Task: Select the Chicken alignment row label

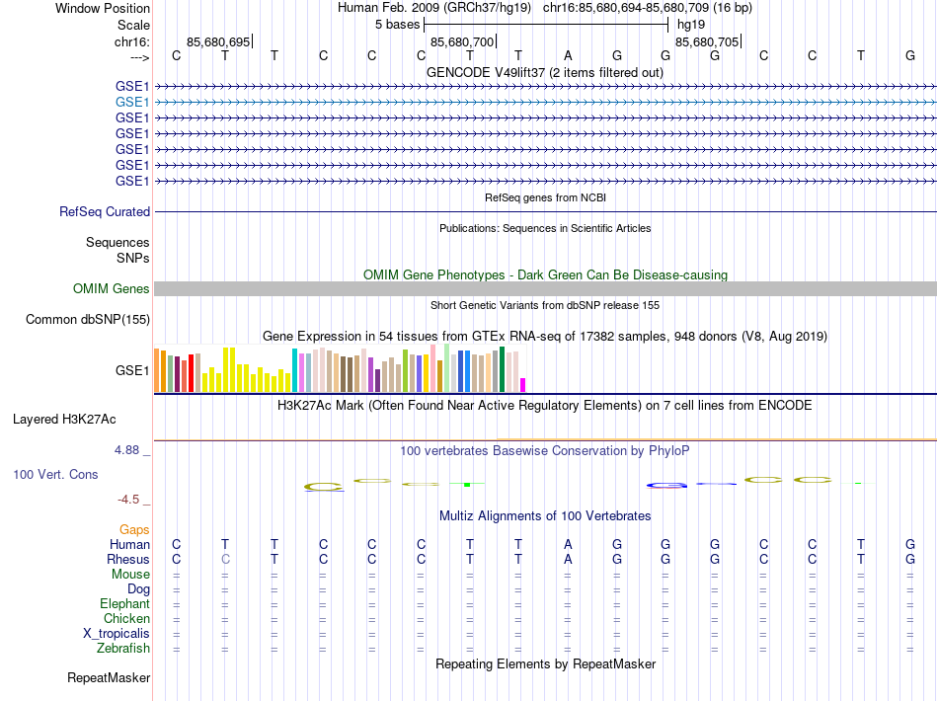Action: pyautogui.click(x=126, y=618)
